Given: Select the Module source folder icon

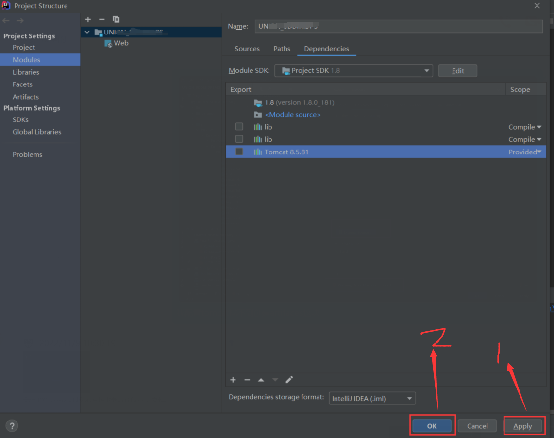Looking at the screenshot, I should coord(258,115).
